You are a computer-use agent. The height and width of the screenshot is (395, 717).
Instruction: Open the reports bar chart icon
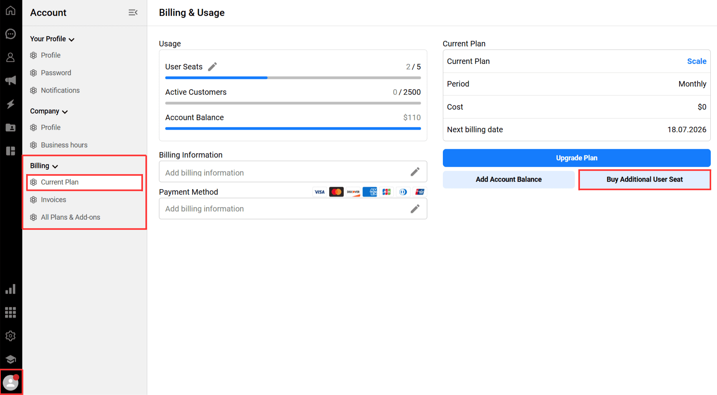pyautogui.click(x=11, y=289)
